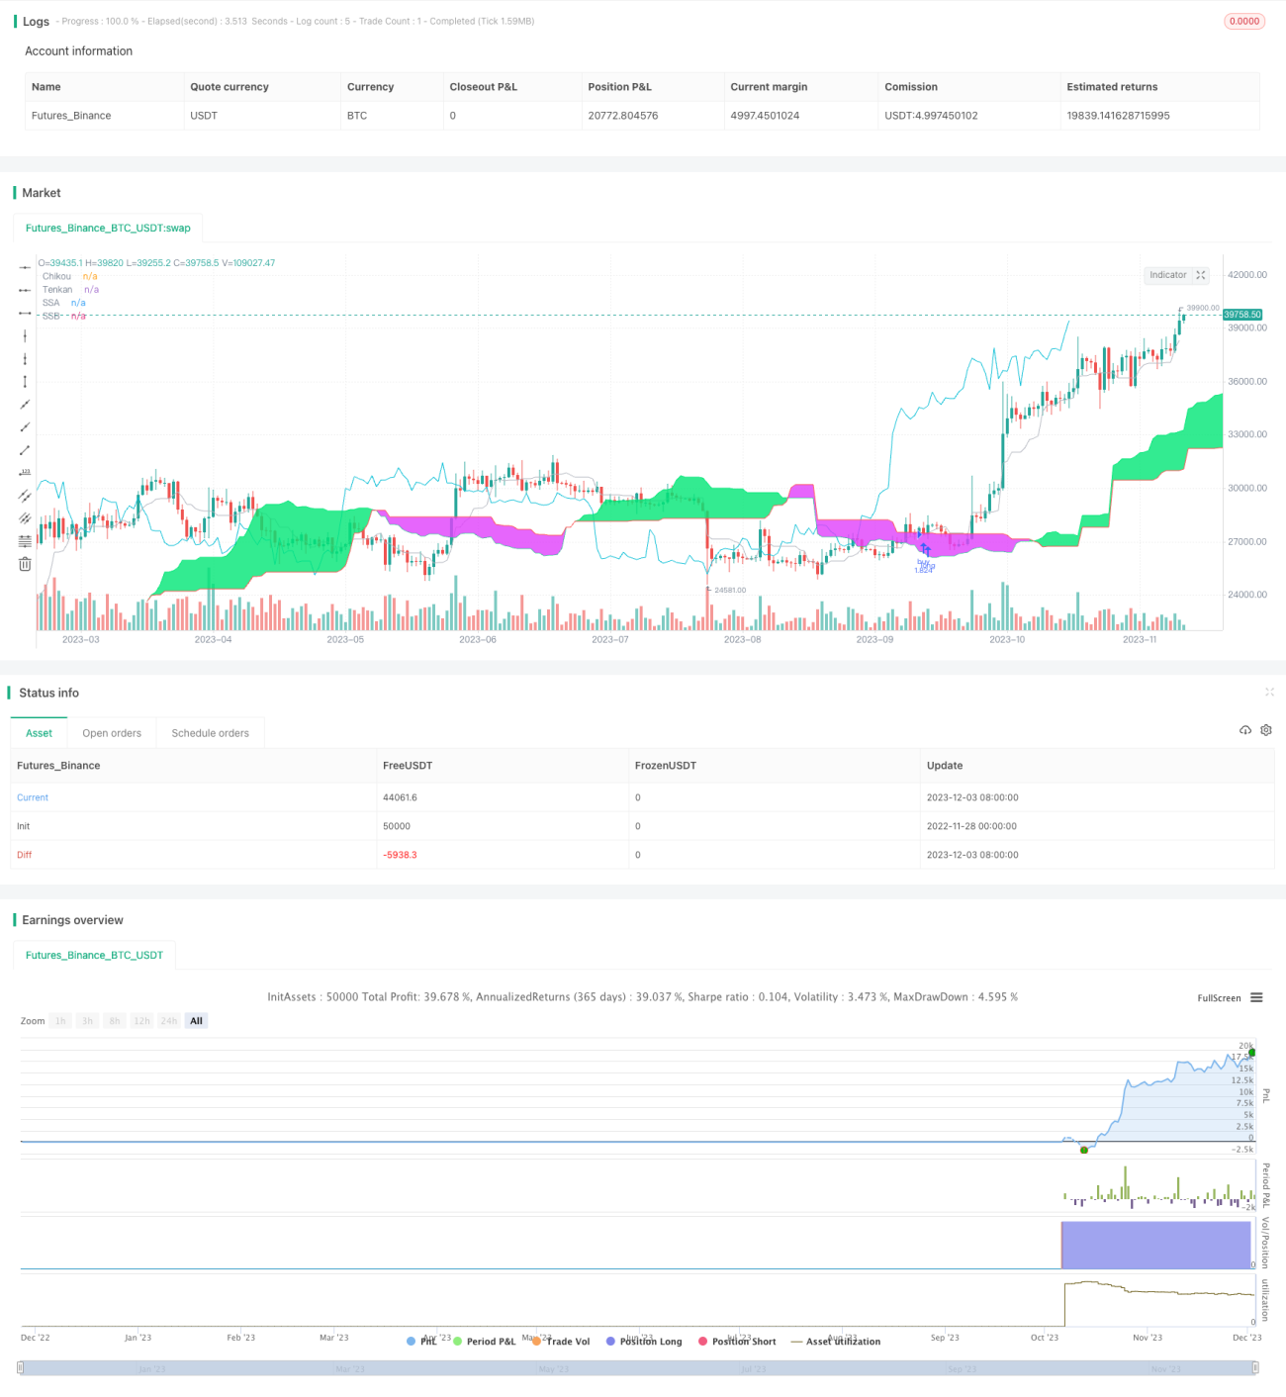Click the Current row link
Screen dimensions: 1286x1397
[33, 797]
